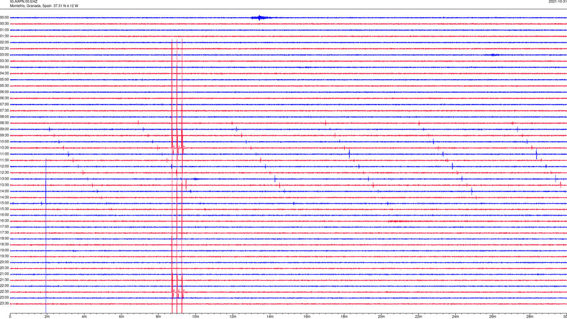Viewport: 567px width, 319px height.
Task: Select the 04:30 row label
Action: [4, 73]
